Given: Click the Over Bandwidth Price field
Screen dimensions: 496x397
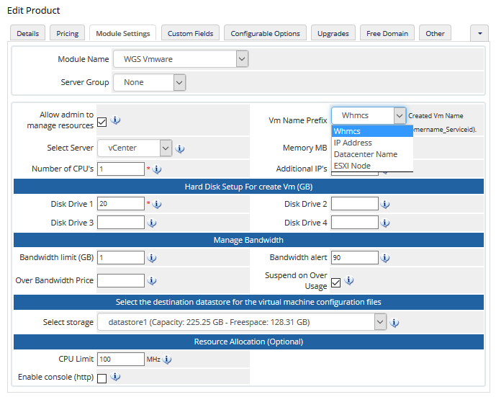Looking at the screenshot, I should (x=121, y=280).
